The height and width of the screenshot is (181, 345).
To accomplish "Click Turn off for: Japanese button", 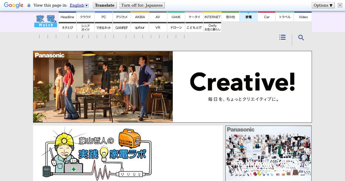I will (x=142, y=5).
